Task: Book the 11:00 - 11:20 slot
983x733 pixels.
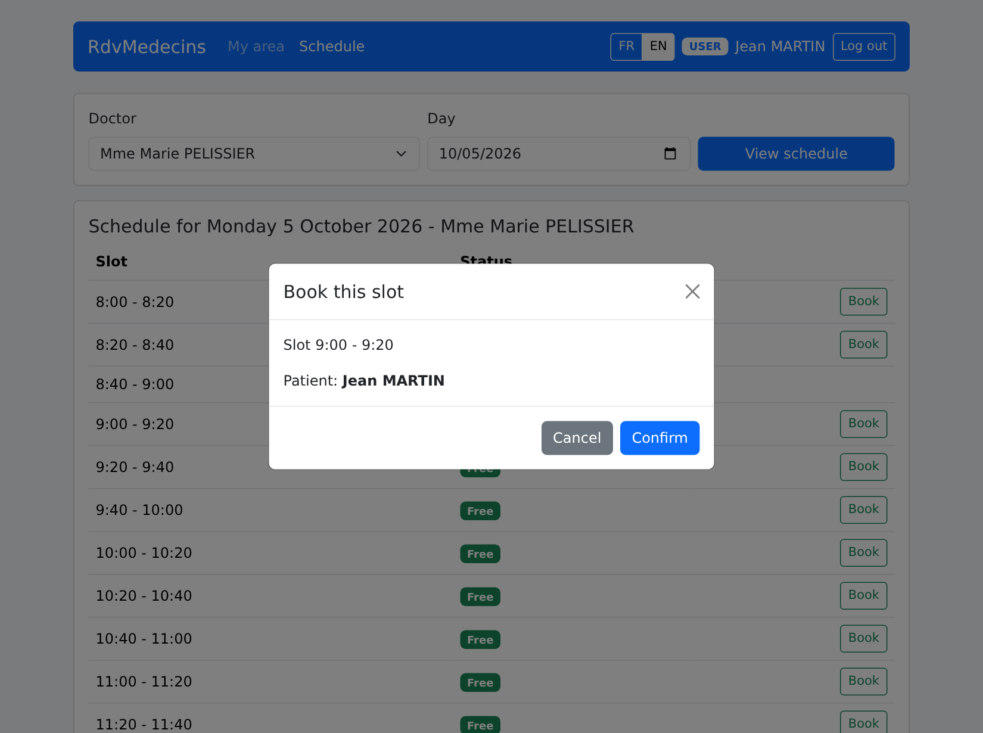Action: [x=863, y=681]
